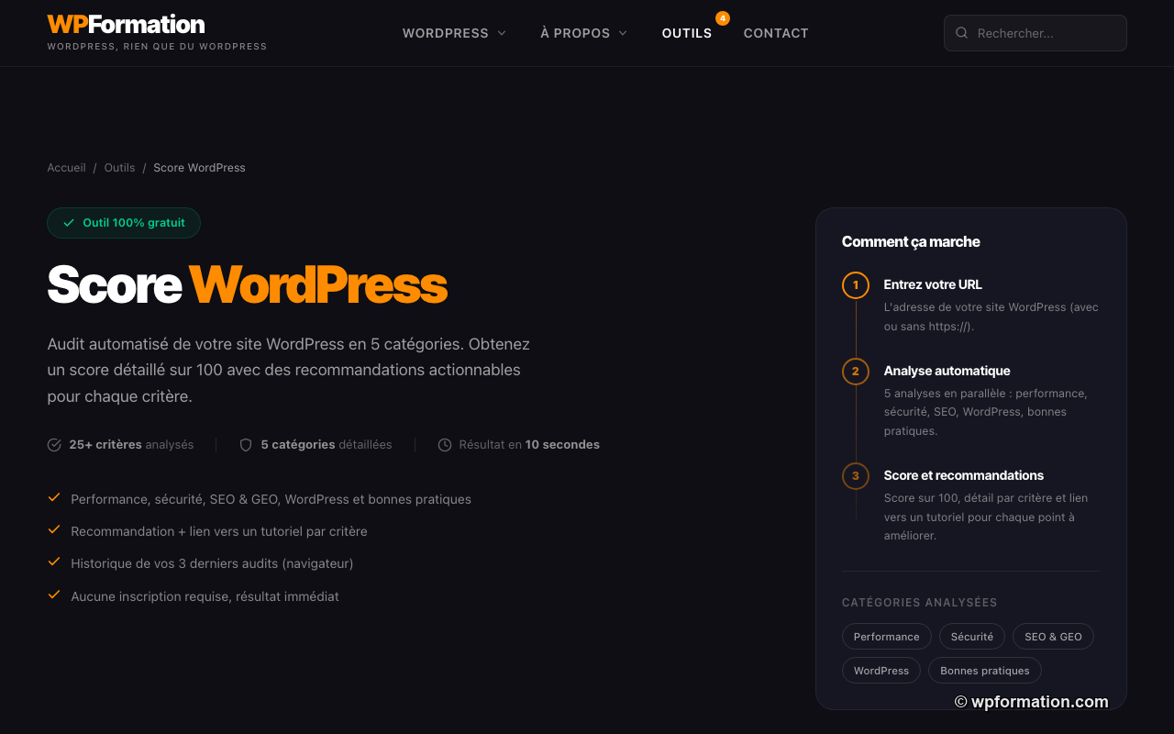
Task: Click the Résultat en 10 secondes text
Action: click(x=529, y=445)
